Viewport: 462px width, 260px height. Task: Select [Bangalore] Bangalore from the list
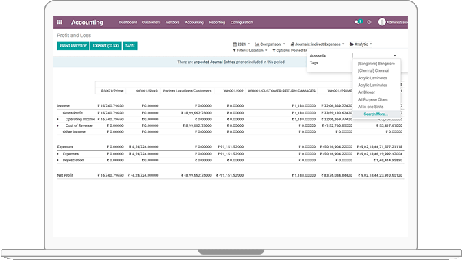(x=376, y=64)
